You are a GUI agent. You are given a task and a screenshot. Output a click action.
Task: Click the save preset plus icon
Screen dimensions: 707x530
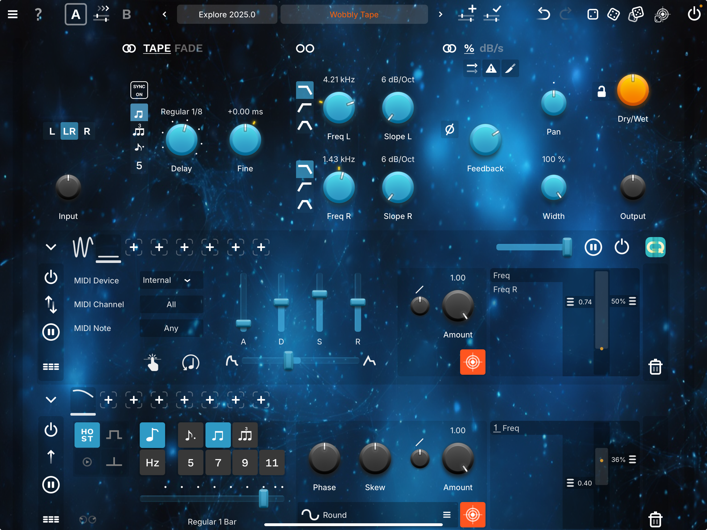pyautogui.click(x=467, y=14)
